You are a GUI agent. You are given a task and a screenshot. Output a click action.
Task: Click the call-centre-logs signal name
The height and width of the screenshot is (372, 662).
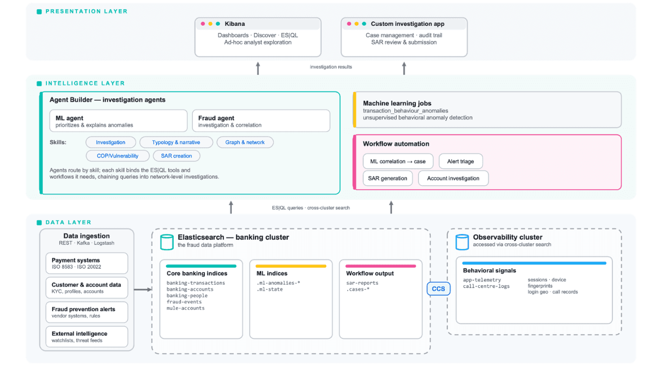click(x=486, y=286)
